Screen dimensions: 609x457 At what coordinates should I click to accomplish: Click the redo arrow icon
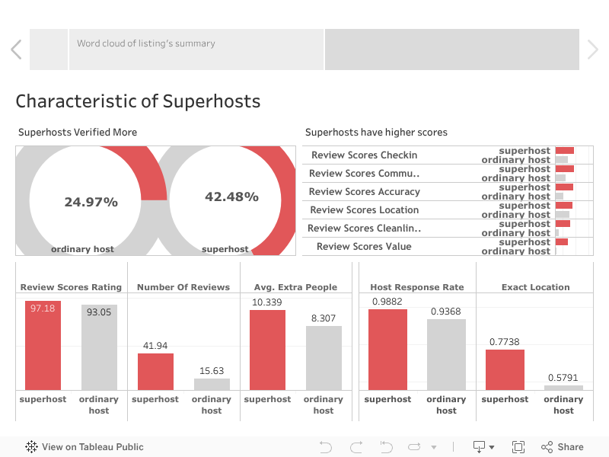pos(356,447)
